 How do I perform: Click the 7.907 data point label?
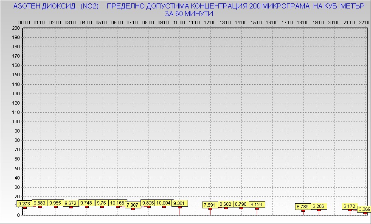pos(133,205)
